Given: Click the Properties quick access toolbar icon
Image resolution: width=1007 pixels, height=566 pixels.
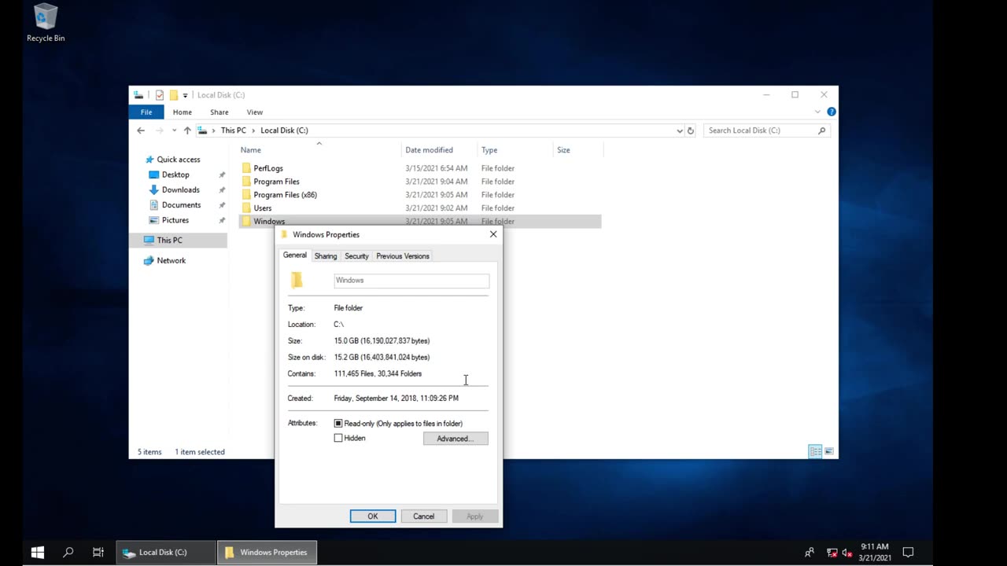Looking at the screenshot, I should (x=159, y=95).
